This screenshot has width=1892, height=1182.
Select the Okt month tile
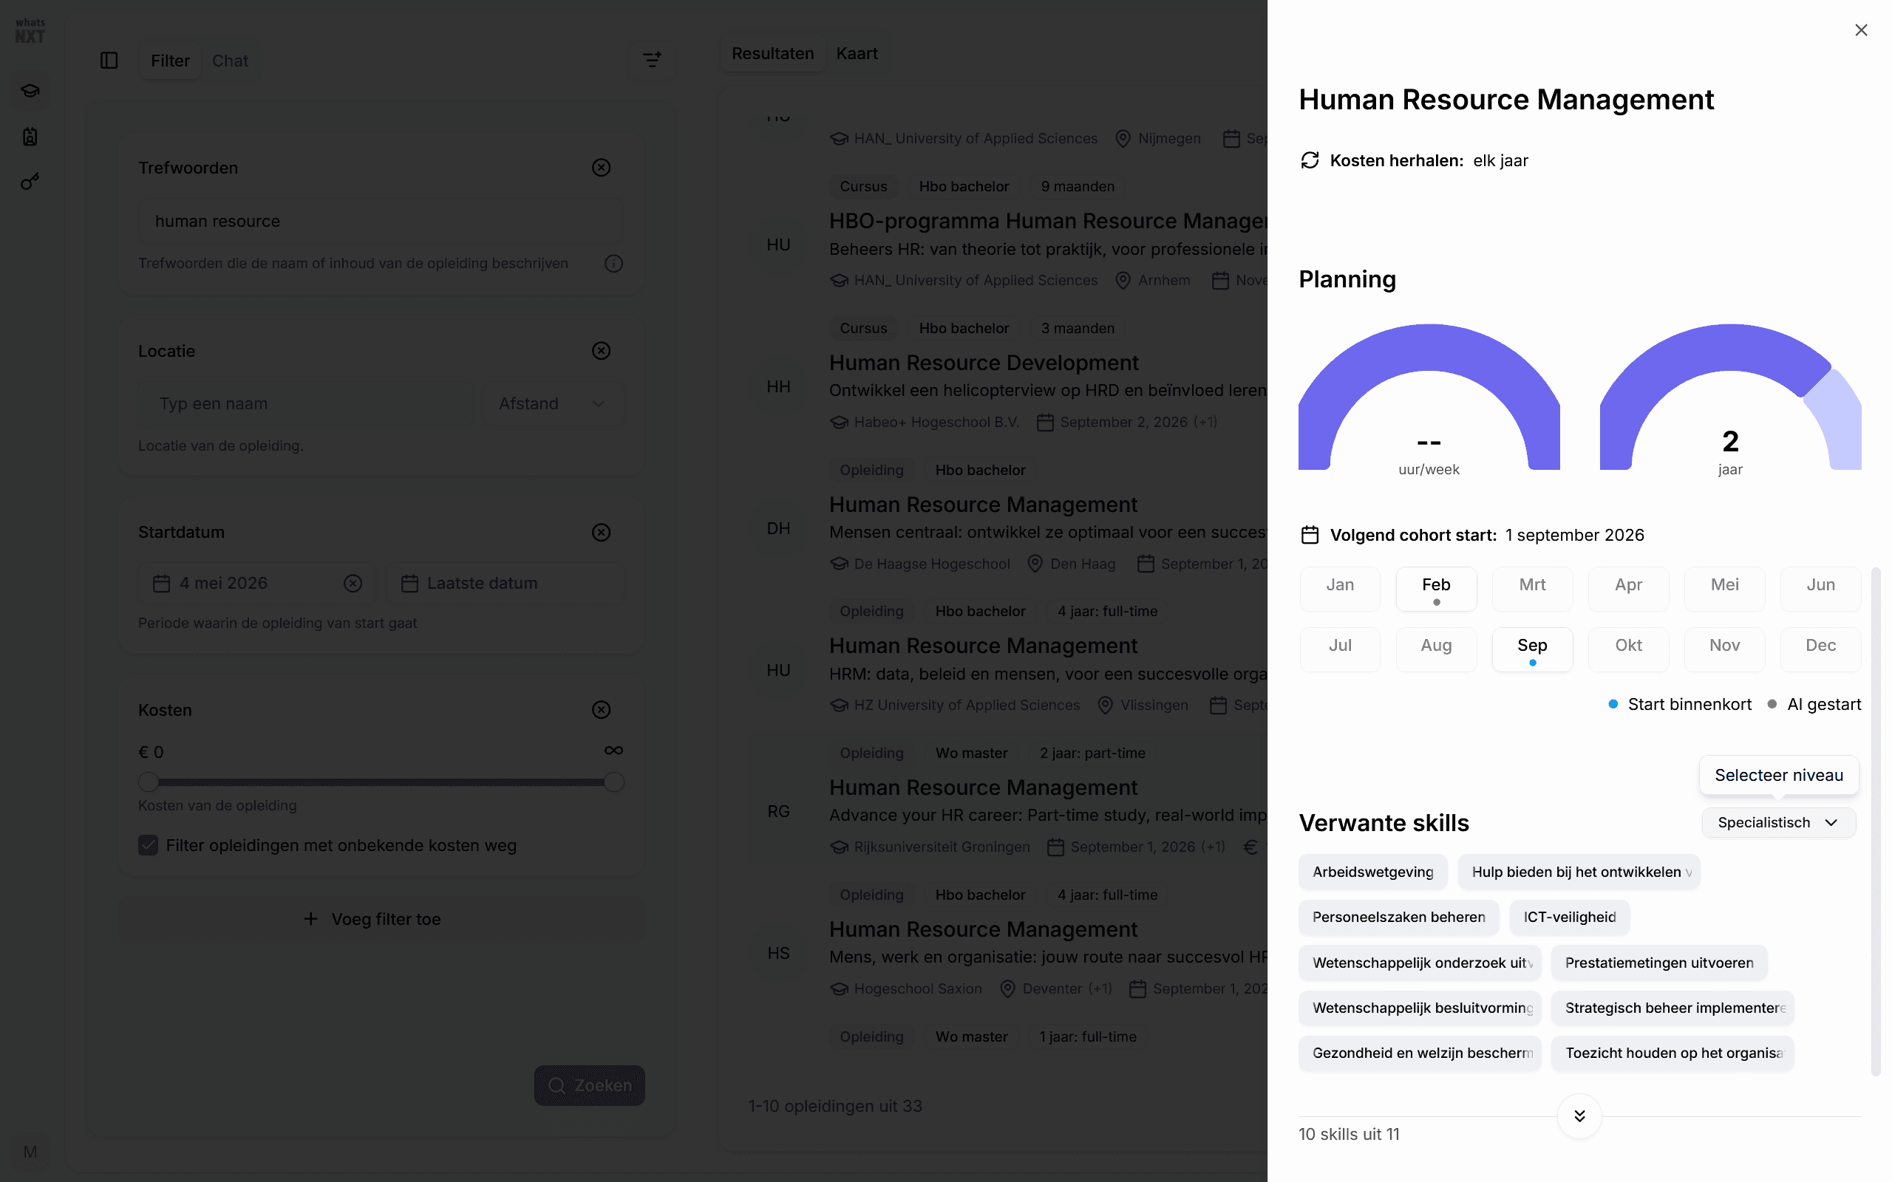1629,649
